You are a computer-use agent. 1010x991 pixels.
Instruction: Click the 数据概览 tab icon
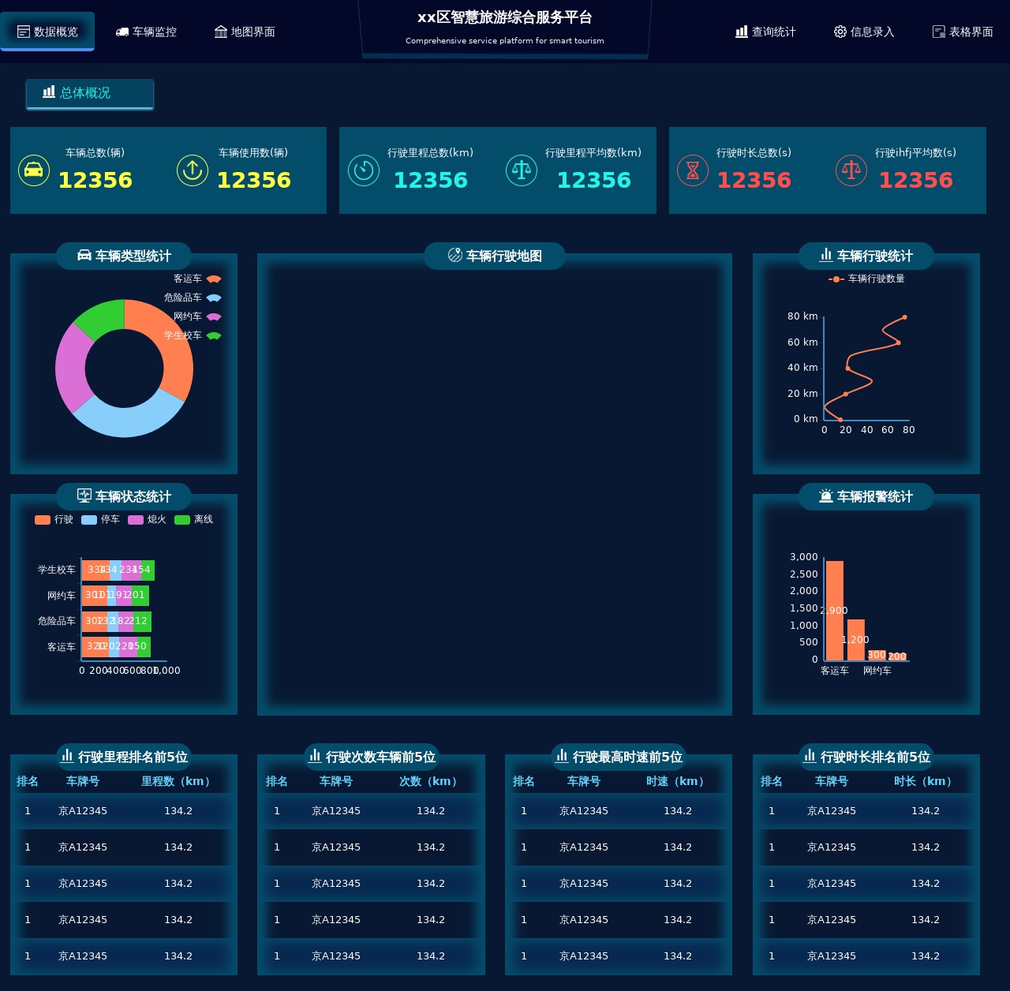tap(24, 32)
